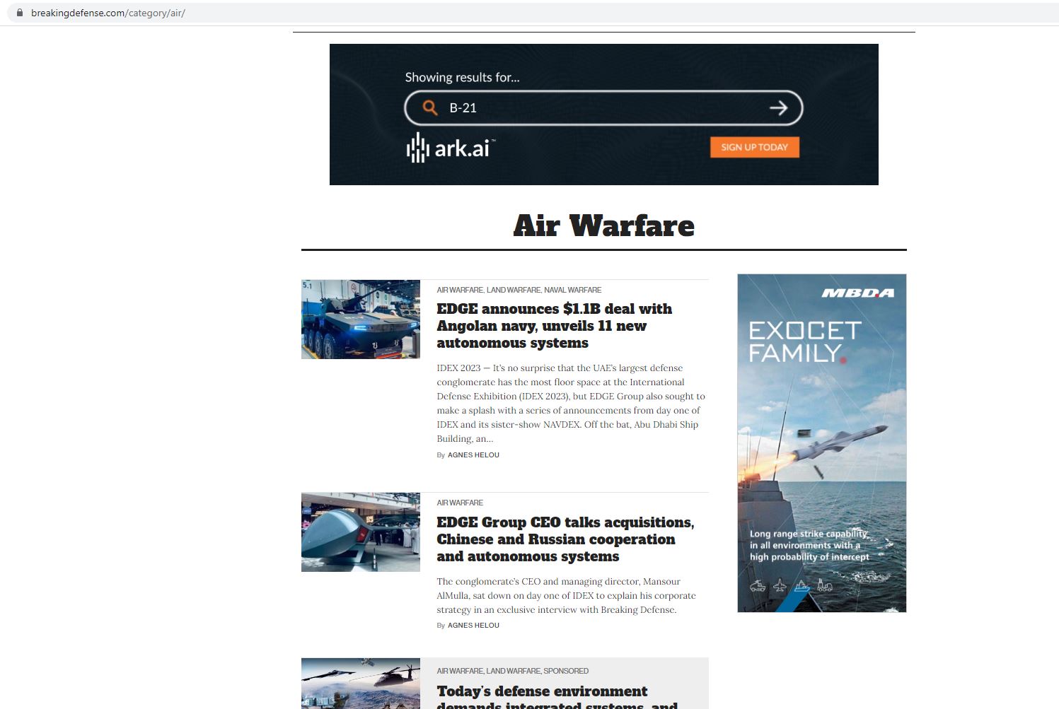This screenshot has height=709, width=1059.
Task: Click the ark.ai logo
Action: (x=450, y=148)
